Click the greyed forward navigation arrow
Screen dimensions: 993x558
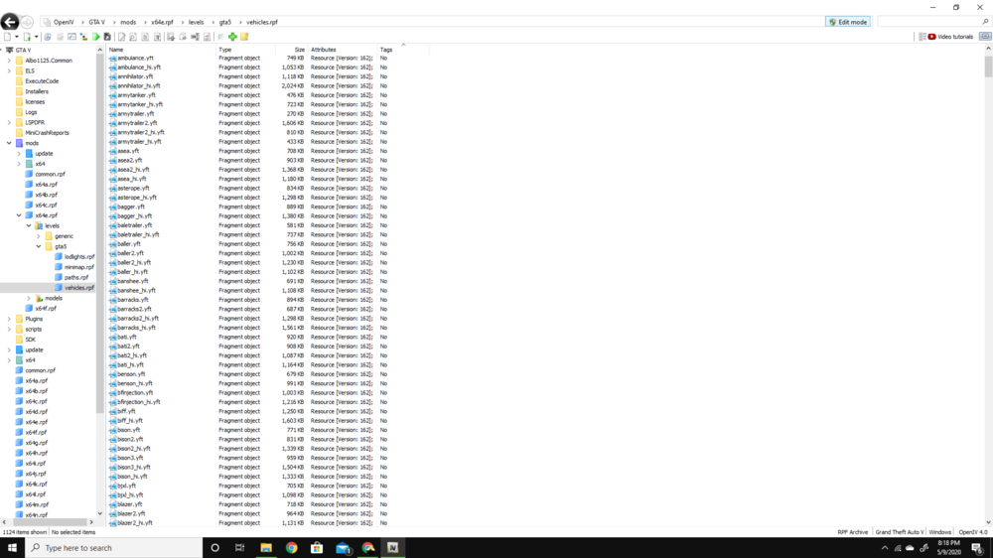[27, 22]
